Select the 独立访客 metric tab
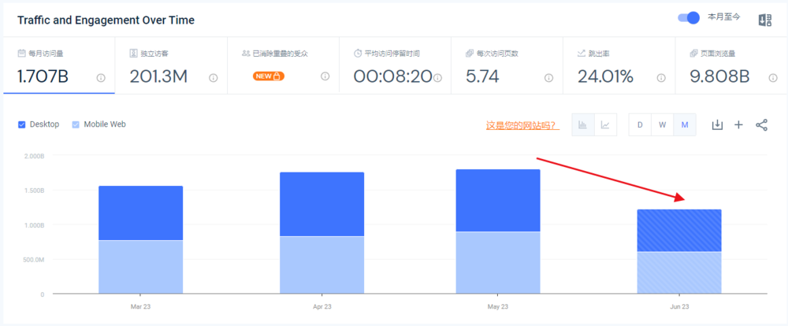Viewport: 788px width, 326px height. coord(170,65)
